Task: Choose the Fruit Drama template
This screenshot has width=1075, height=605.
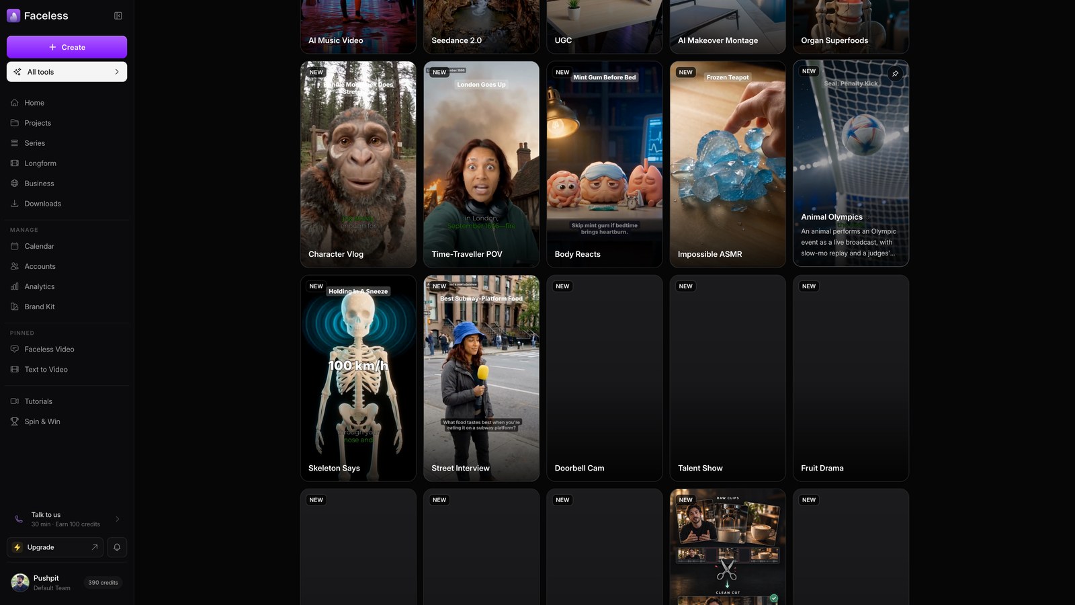Action: click(851, 378)
